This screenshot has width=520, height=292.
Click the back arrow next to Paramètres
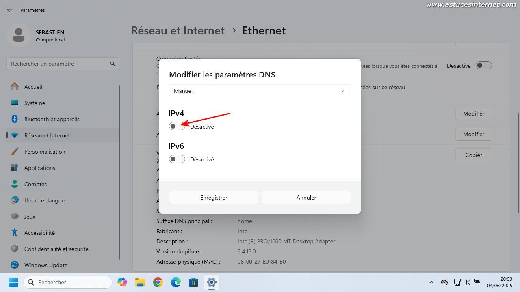click(10, 10)
